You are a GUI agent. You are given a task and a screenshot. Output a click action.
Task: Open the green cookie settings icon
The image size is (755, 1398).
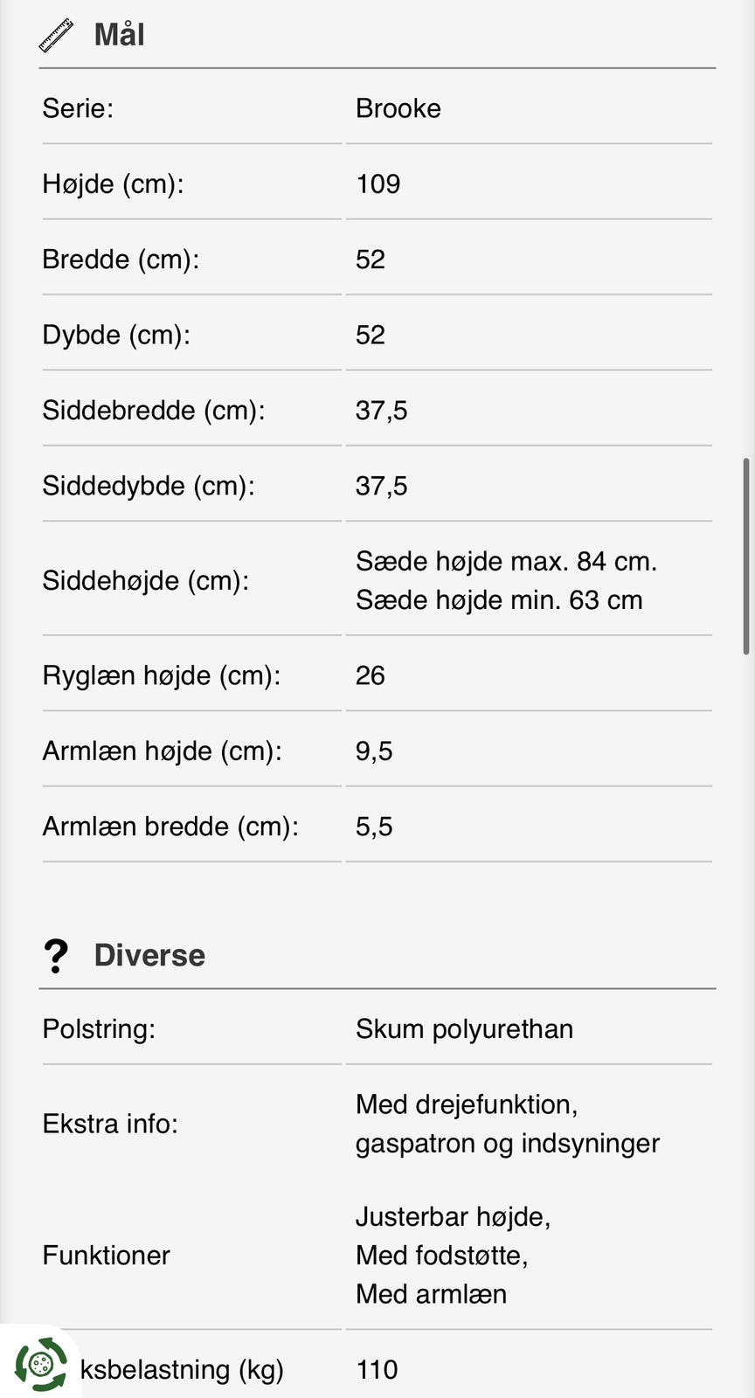coord(40,1363)
